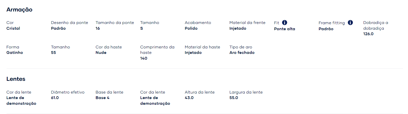Click the Cristal color value
408x114 pixels.
click(x=13, y=28)
